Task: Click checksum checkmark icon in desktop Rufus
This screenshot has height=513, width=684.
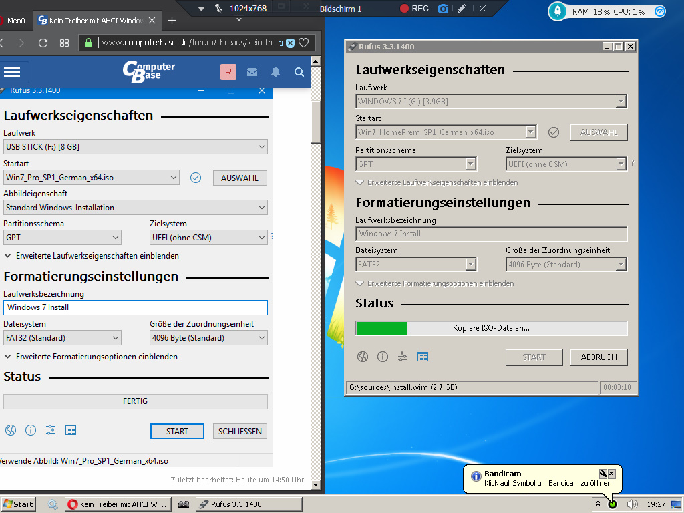Action: pyautogui.click(x=554, y=132)
